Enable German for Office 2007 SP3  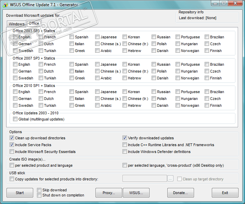tap(15, 71)
